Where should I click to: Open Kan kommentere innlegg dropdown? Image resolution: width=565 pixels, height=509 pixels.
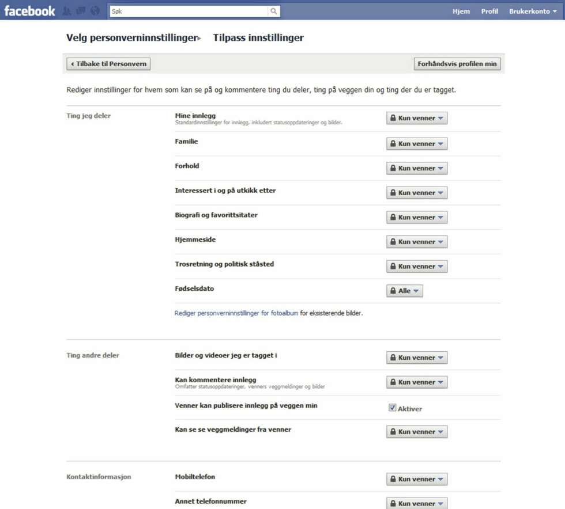tap(417, 382)
